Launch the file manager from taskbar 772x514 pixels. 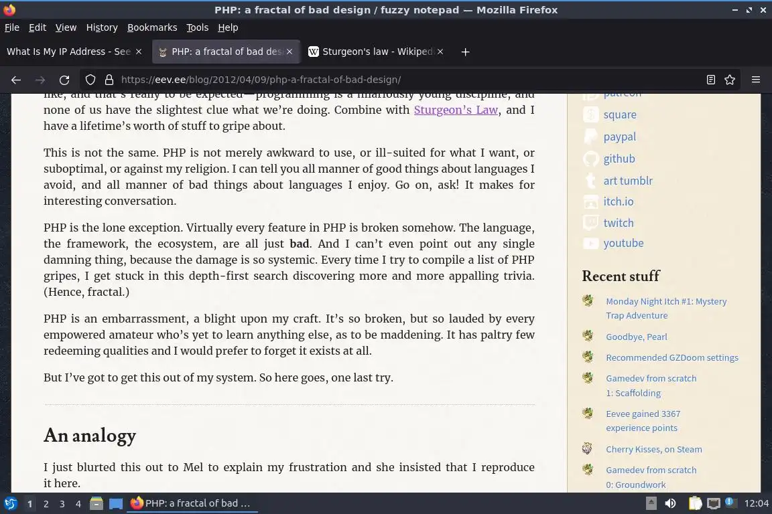click(x=96, y=503)
